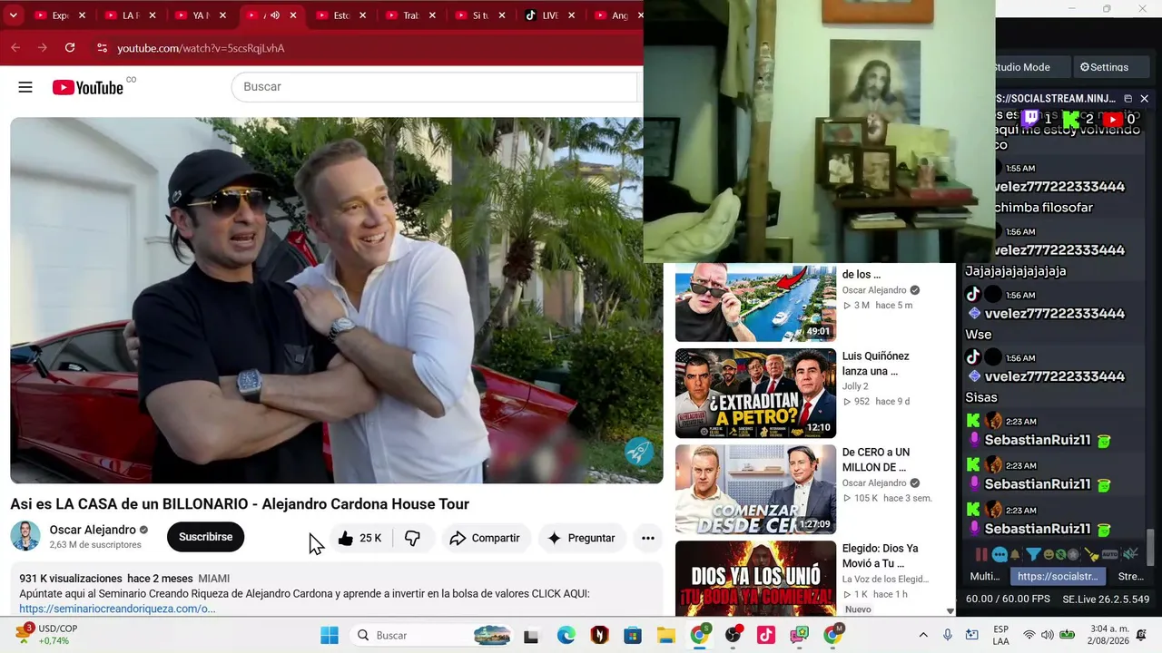Switch to the 'LA F' YouTube tab

click(131, 15)
